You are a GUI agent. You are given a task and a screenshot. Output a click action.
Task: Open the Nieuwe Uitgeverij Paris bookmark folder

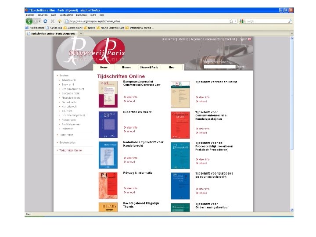point(110,28)
